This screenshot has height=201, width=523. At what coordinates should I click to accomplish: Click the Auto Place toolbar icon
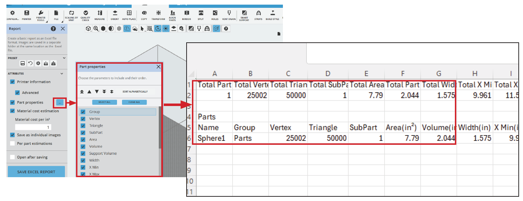pos(129,15)
